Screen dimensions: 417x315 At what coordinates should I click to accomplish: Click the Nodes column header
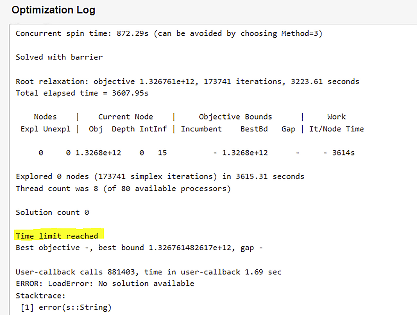coord(45,117)
